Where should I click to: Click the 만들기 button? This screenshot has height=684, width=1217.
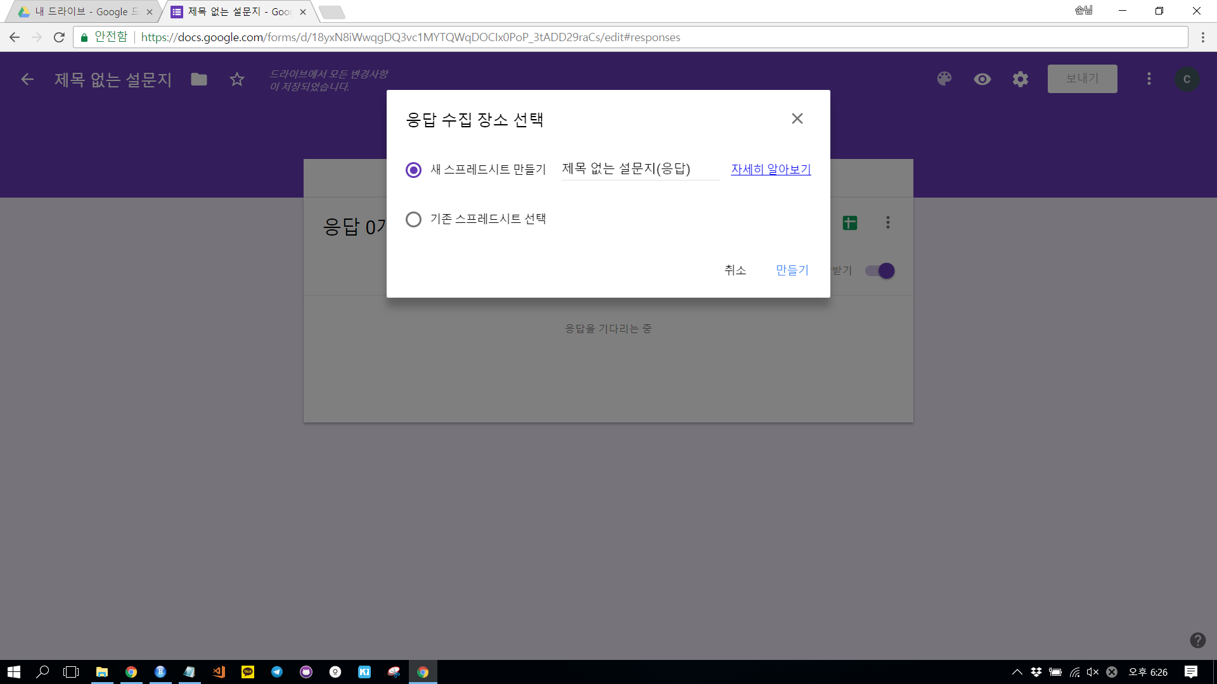click(792, 270)
